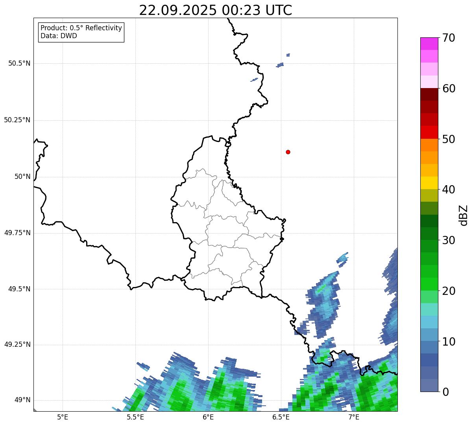Image resolution: width=473 pixels, height=425 pixels.
Task: Click the colorbar tick label 10
Action: pos(449,341)
